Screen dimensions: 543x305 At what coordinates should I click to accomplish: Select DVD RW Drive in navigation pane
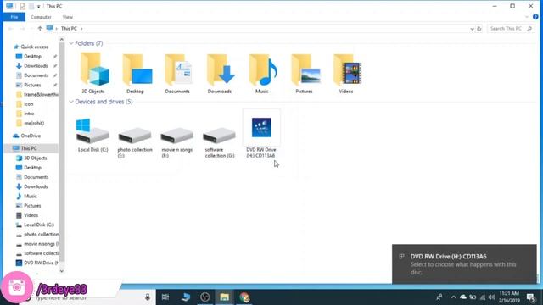click(x=41, y=263)
